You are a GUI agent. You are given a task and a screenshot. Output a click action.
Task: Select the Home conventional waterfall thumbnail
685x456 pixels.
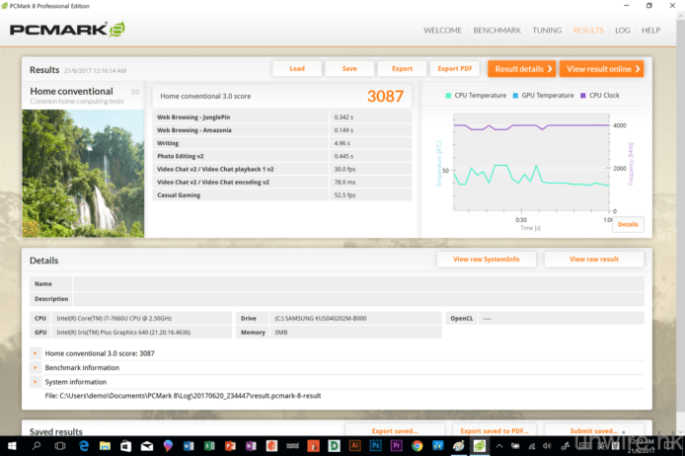tap(83, 173)
